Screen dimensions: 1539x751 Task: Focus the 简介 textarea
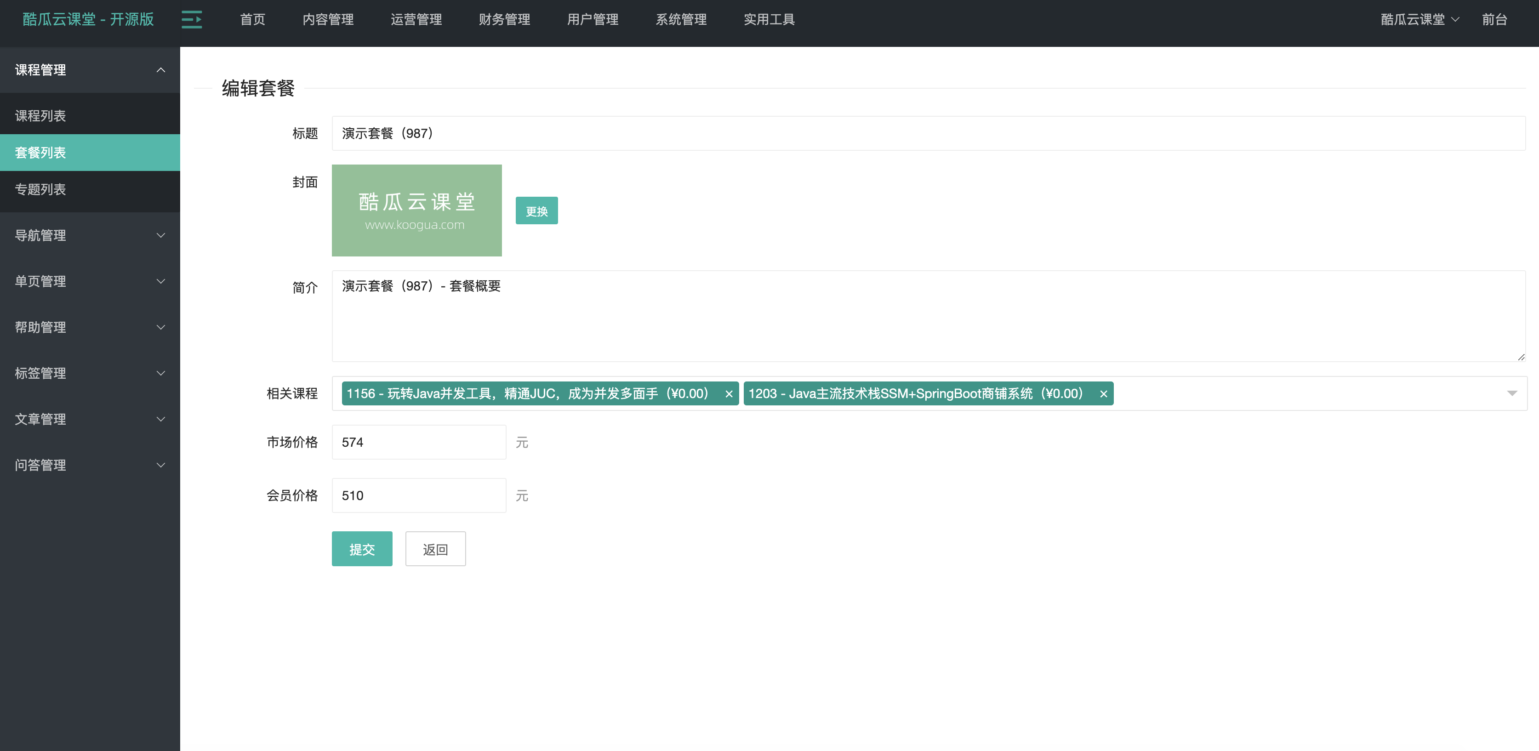click(x=929, y=316)
